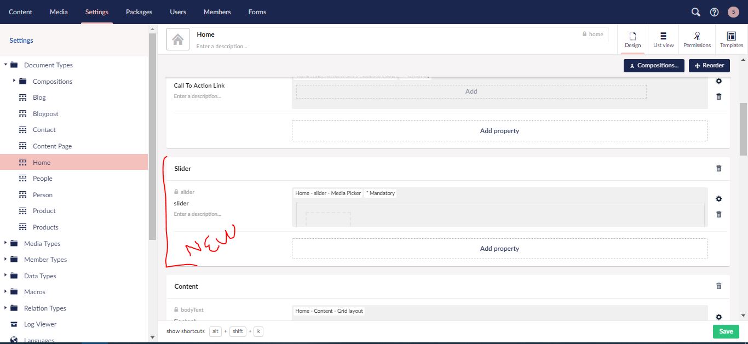Click the Reorder button
Viewport: 748px width, 344px height.
pyautogui.click(x=709, y=65)
